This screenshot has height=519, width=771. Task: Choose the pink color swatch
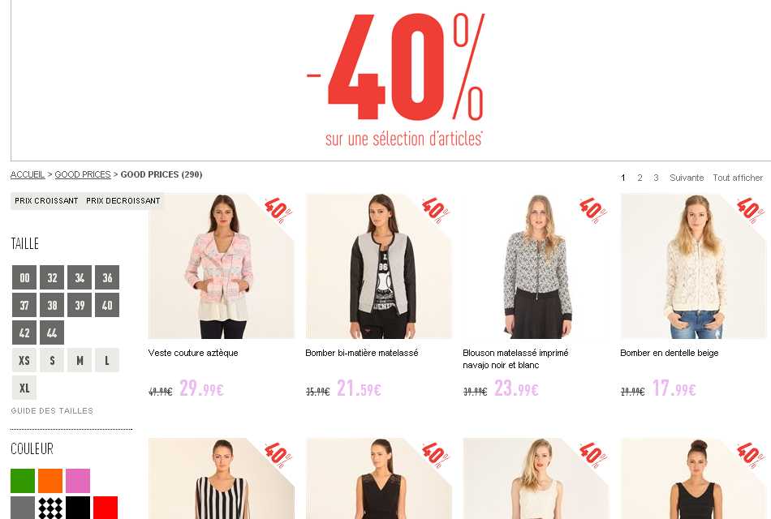point(78,481)
